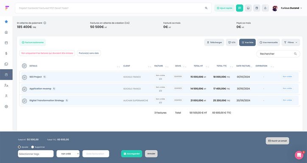This screenshot has width=307, height=163.
Task: Click search magnifier in top bar
Action: (x=206, y=8)
